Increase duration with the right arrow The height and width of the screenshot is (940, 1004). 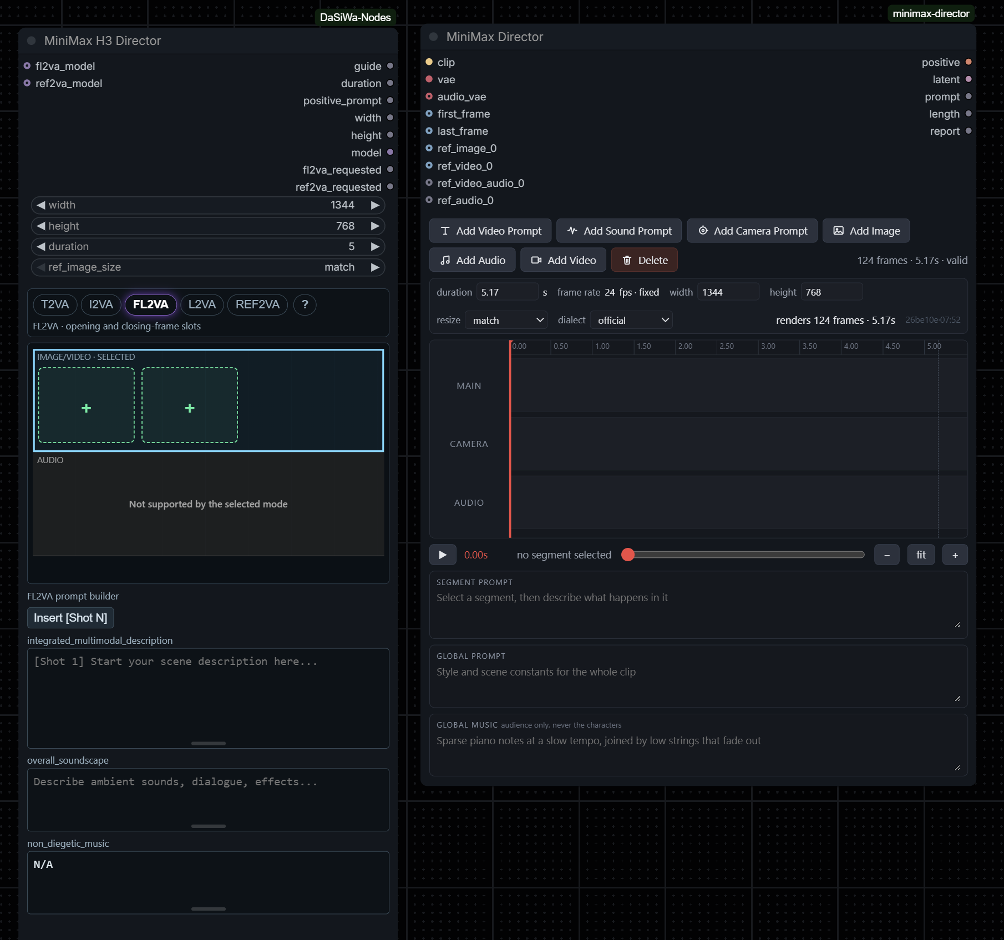tap(375, 246)
